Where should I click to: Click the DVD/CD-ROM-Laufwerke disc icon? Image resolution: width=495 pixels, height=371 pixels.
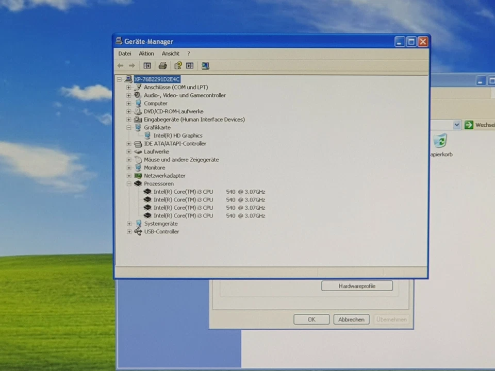(138, 111)
